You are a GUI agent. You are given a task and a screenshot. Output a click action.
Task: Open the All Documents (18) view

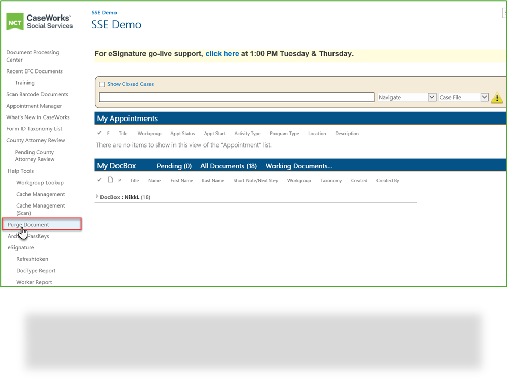(x=228, y=166)
